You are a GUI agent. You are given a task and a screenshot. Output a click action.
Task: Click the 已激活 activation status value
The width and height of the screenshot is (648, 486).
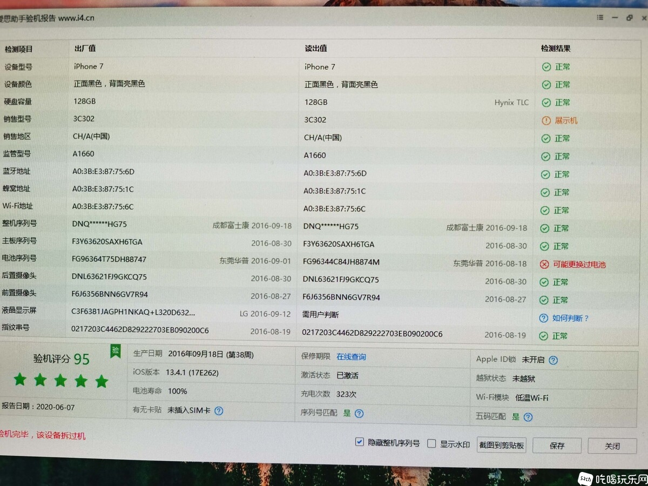tap(347, 375)
